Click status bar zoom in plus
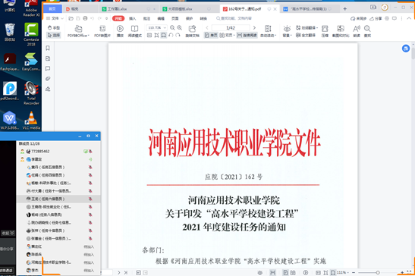This screenshot has width=415, height=276. click(x=402, y=272)
